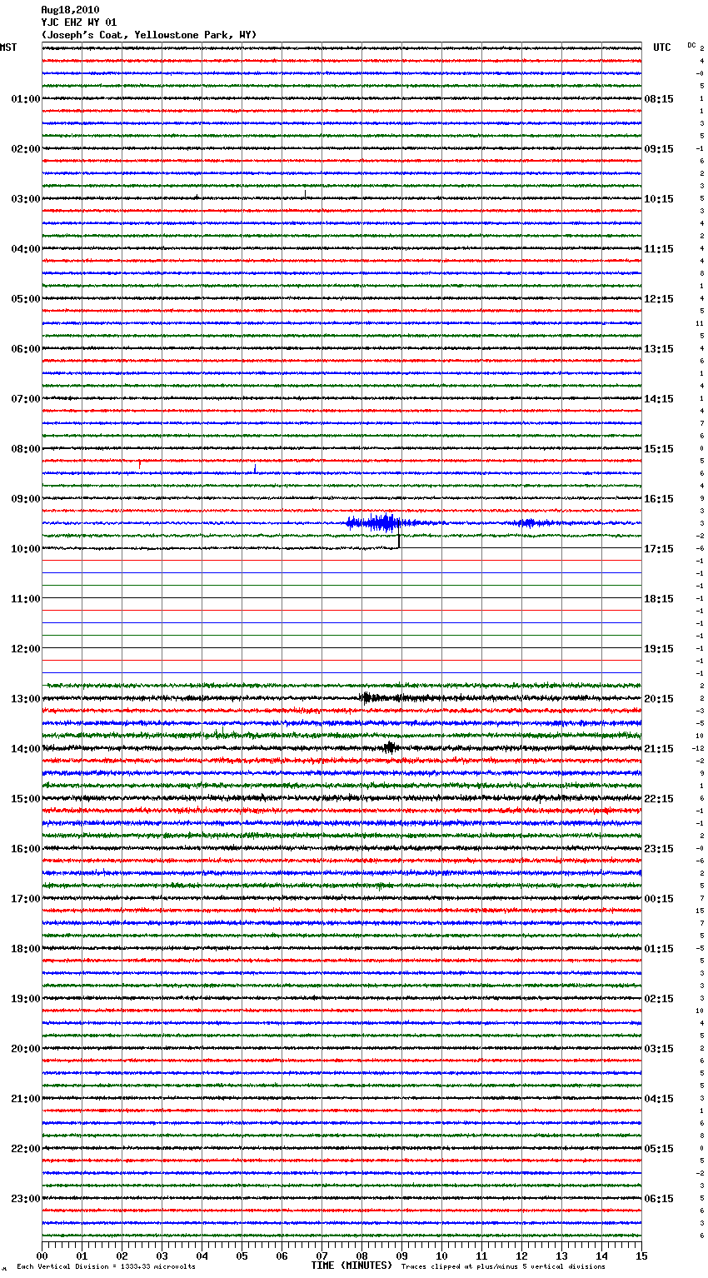Click the 15:15 UTC time label
Screen dimensions: 708x1278
659,449
